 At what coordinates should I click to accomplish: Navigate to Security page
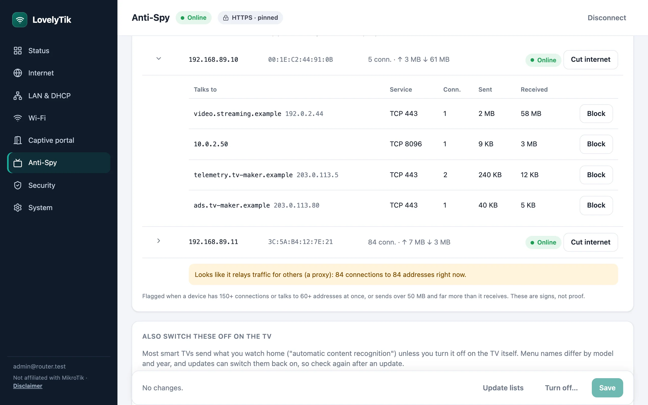point(59,185)
